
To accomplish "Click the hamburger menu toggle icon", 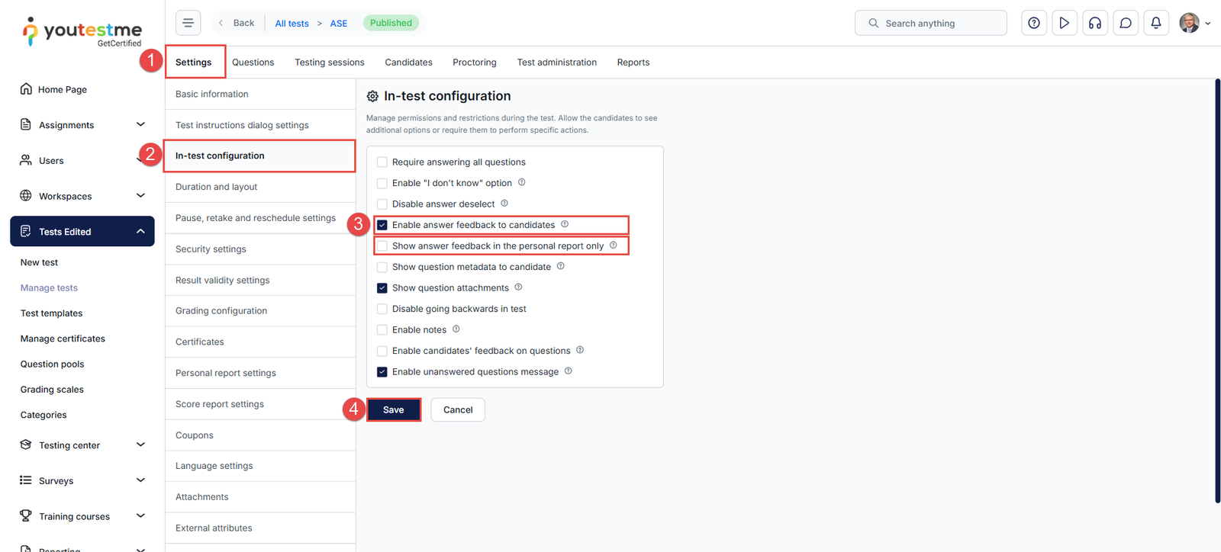I will [x=188, y=23].
